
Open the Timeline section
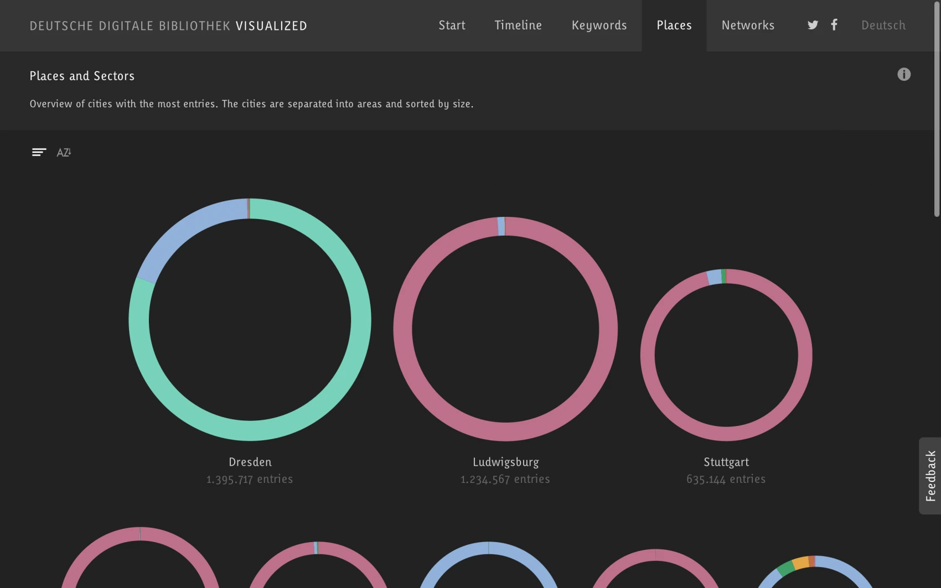pos(518,25)
